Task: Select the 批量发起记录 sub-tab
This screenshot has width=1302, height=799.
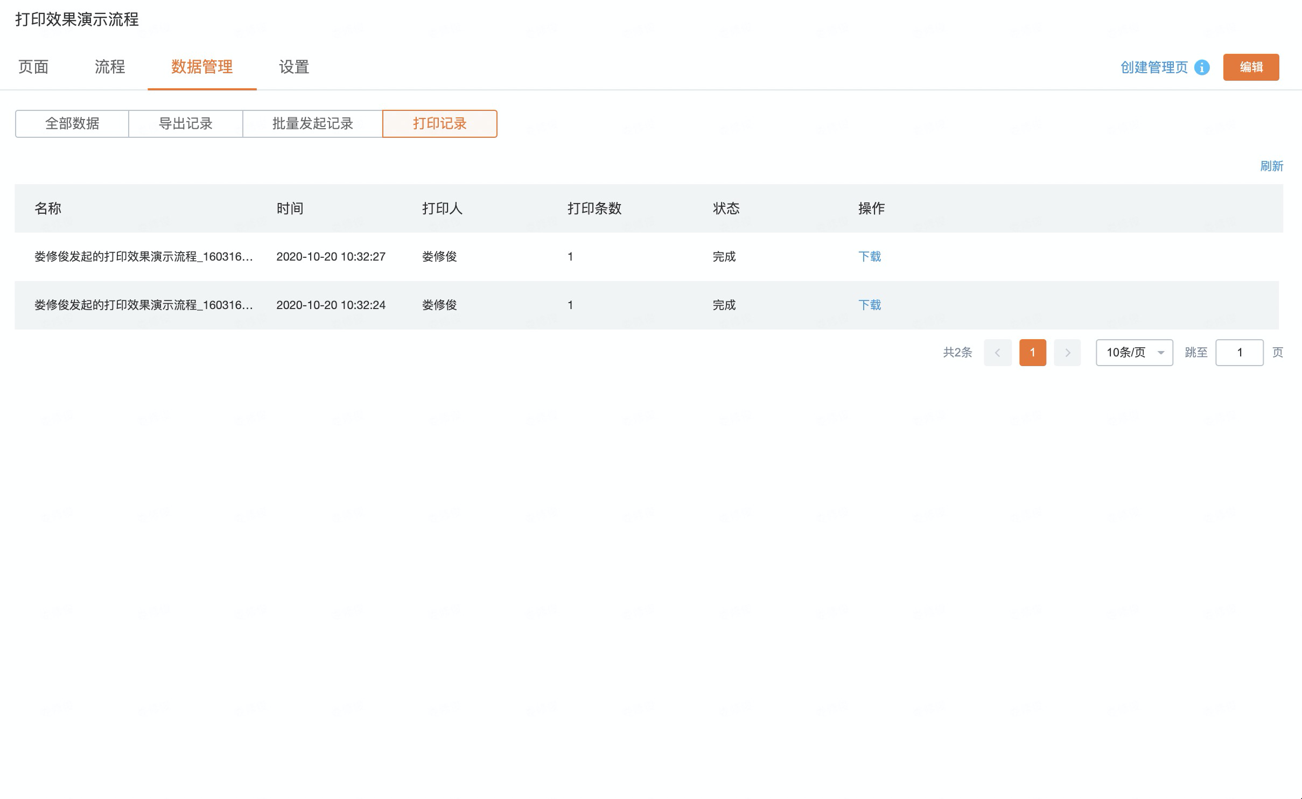Action: pos(312,124)
